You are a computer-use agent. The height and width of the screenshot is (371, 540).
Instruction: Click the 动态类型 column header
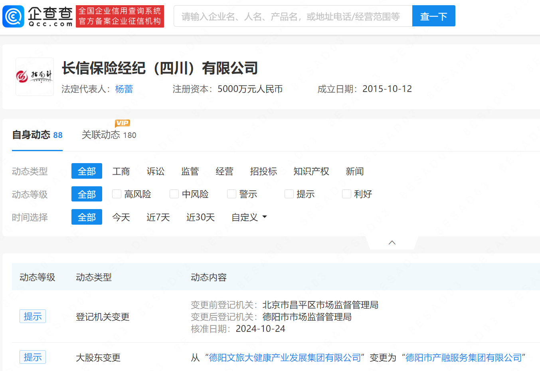pyautogui.click(x=94, y=277)
